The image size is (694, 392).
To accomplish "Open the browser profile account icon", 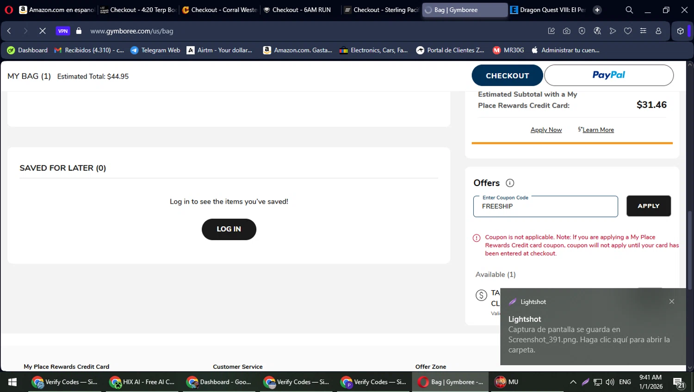I will 658,31.
